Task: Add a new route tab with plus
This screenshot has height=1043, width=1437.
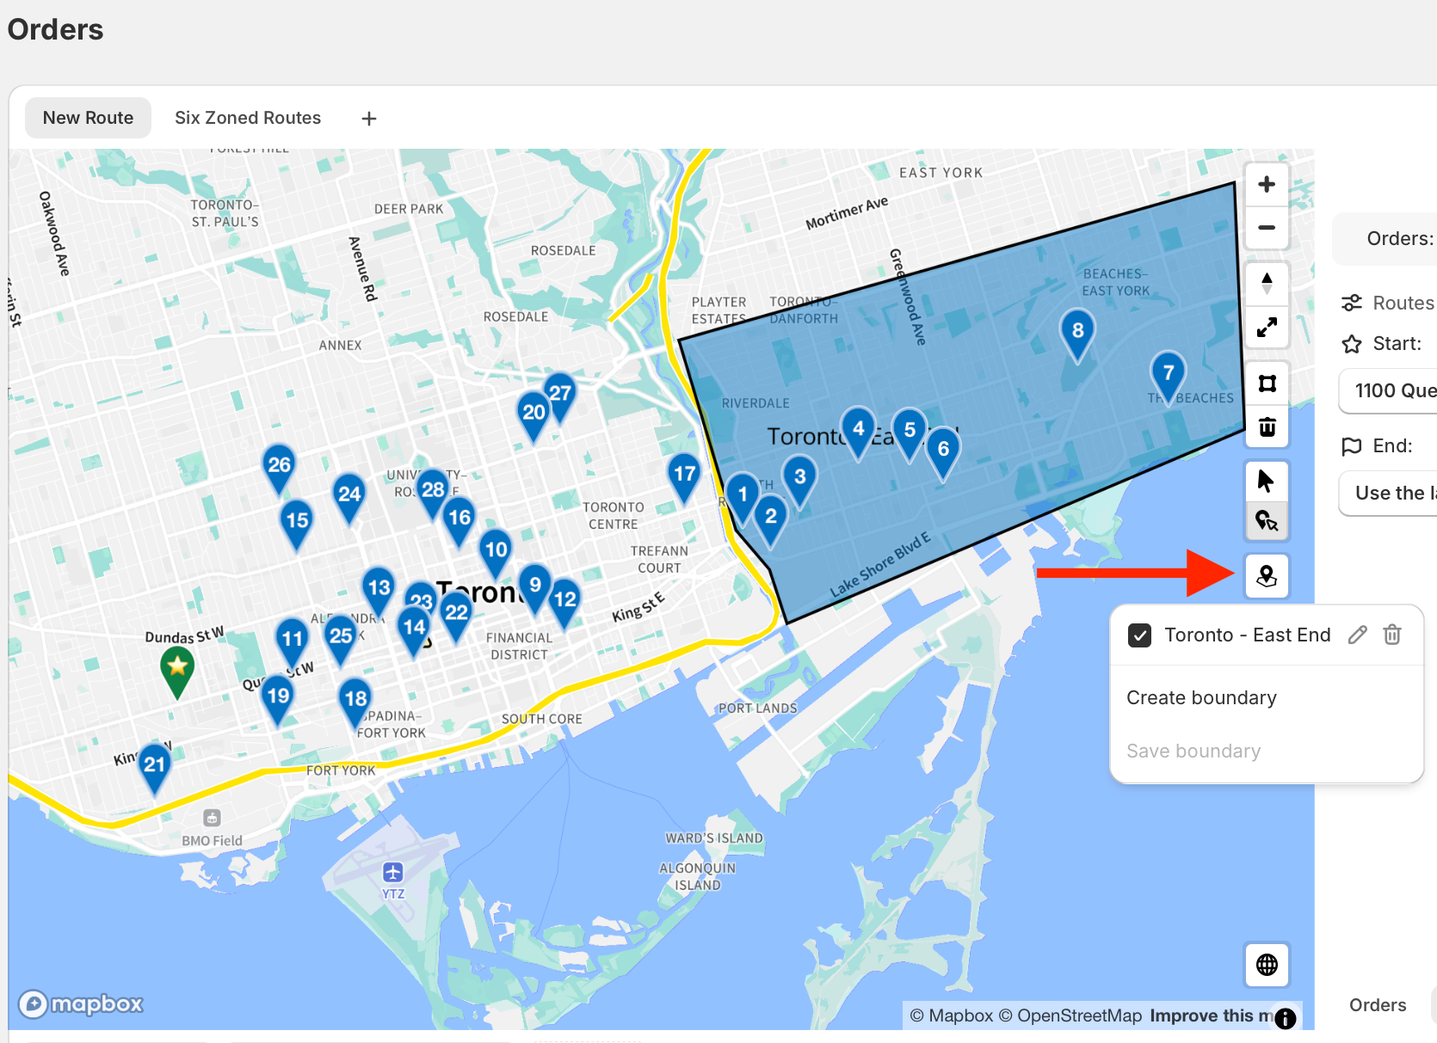Action: [x=369, y=119]
